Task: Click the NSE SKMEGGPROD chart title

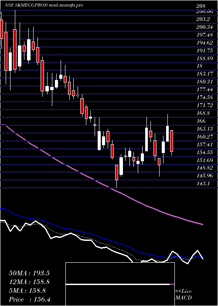Action: pos(44,5)
